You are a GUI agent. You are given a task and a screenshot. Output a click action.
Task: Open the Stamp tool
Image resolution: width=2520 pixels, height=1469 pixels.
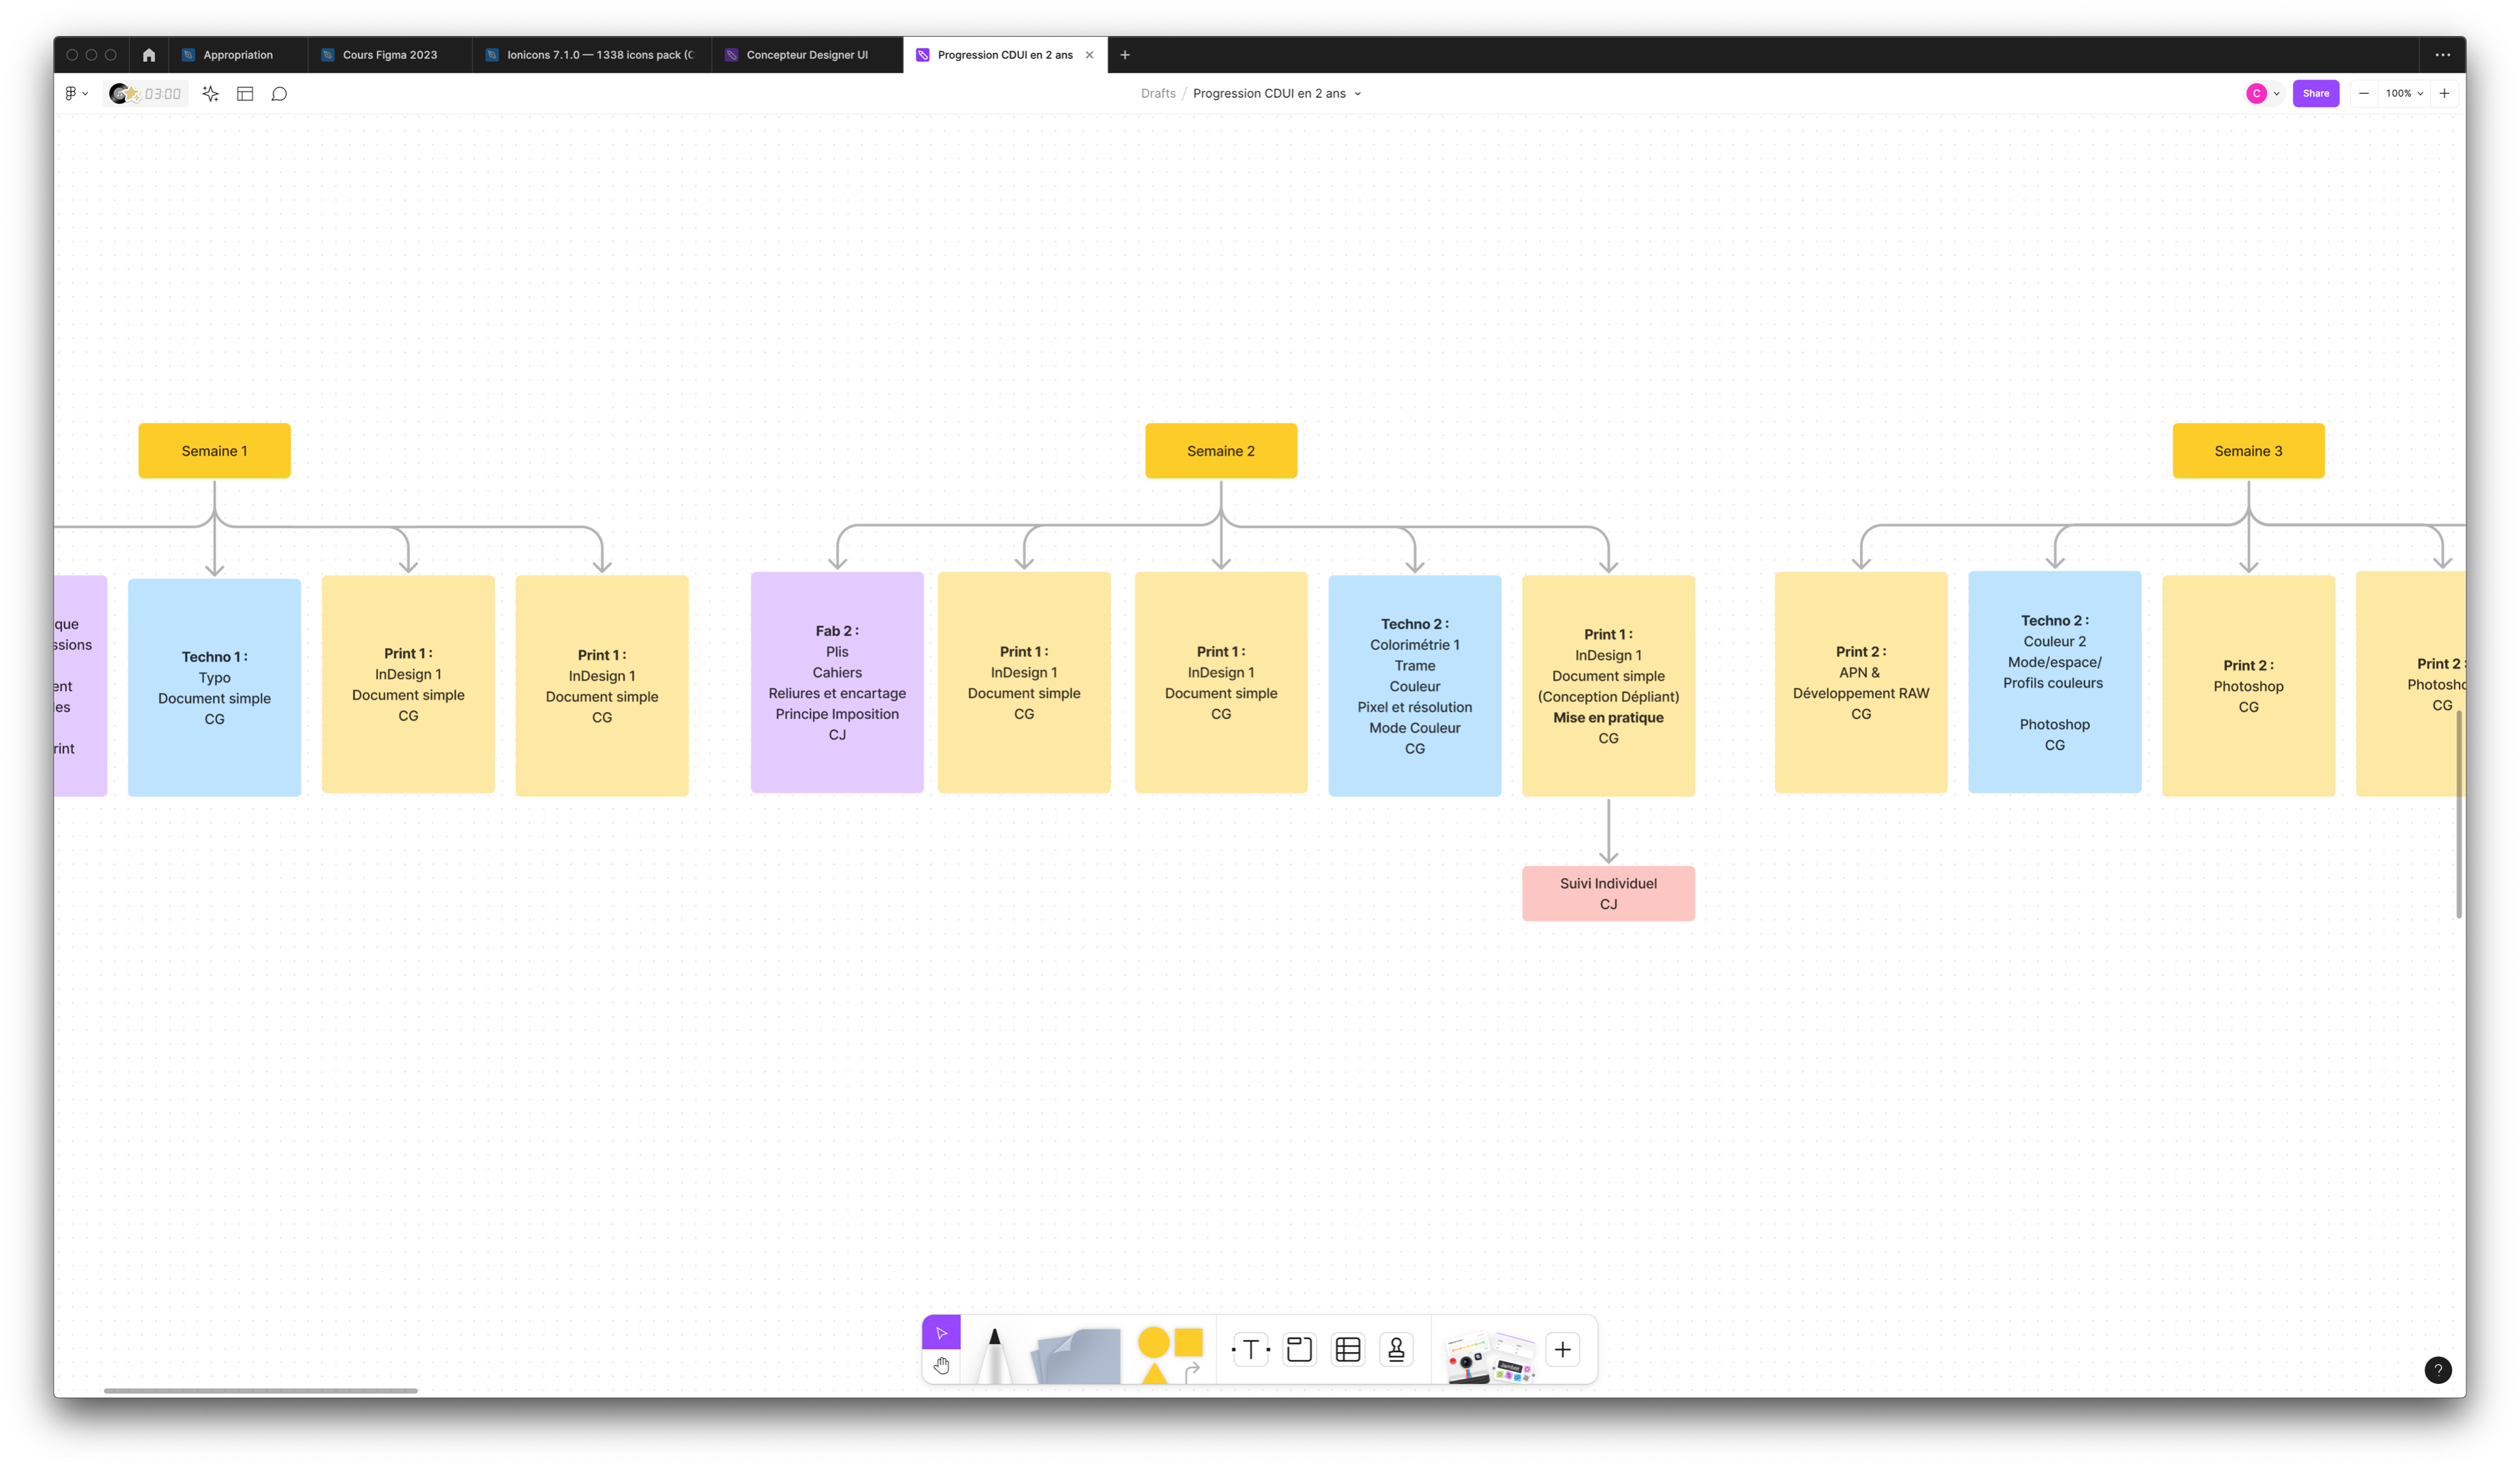pos(1397,1350)
